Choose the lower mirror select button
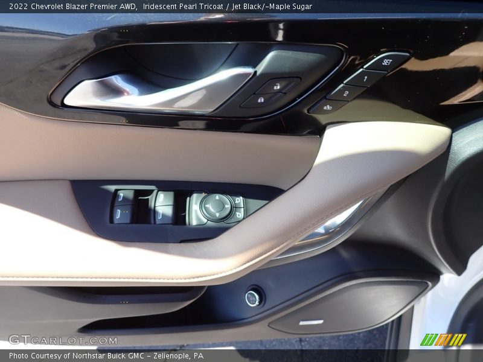The width and height of the screenshot is (483, 362). [x=237, y=216]
